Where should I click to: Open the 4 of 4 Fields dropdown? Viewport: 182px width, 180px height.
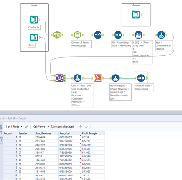[14, 127]
